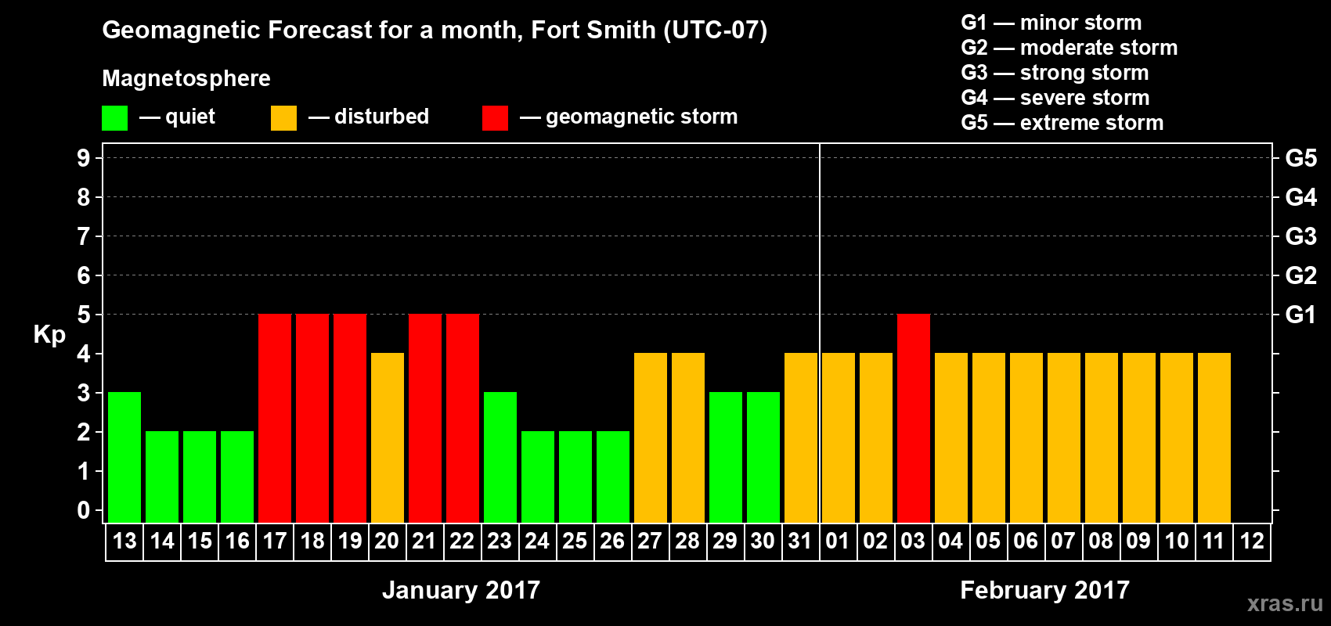Viewport: 1331px width, 626px height.
Task: Click the date cell '12'
Action: [1252, 541]
